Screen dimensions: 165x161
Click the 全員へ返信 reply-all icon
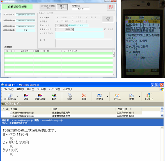coord(40,95)
